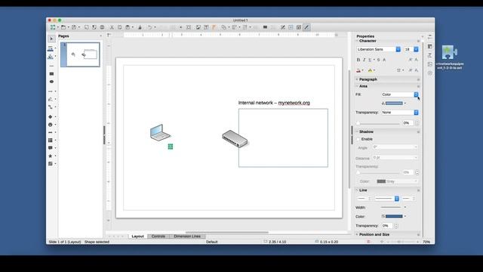Open the font size 18 dropdown
This screenshot has width=483, height=272.
(416, 49)
